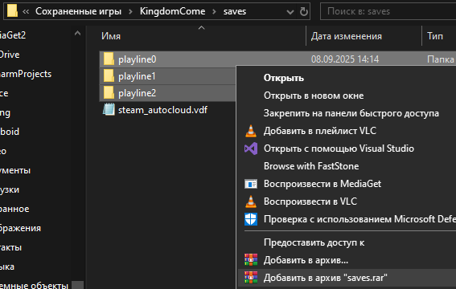Open "Drive" item in navigation pane
This screenshot has width=456, height=289.
pos(10,55)
